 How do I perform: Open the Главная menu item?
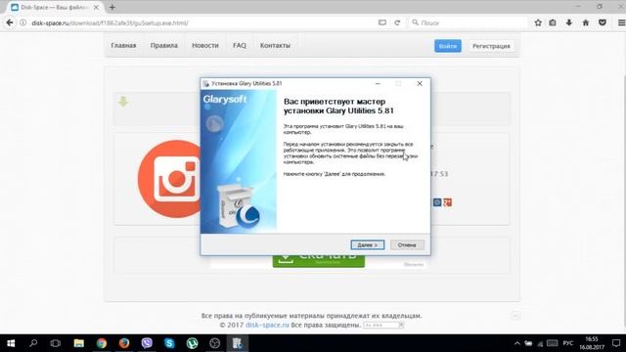[123, 46]
